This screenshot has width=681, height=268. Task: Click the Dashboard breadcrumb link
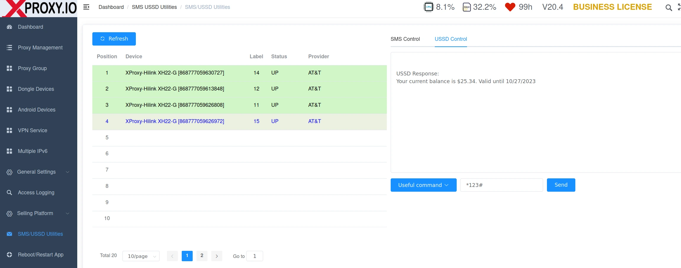(x=111, y=7)
